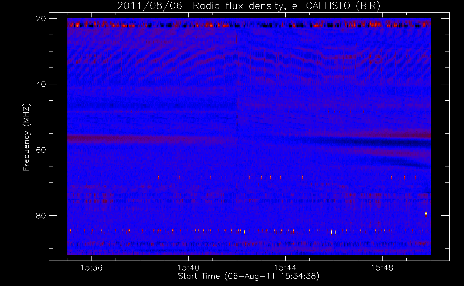The width and height of the screenshot is (464, 286).
Task: Click the frequency tick label "20"
Action: point(41,19)
